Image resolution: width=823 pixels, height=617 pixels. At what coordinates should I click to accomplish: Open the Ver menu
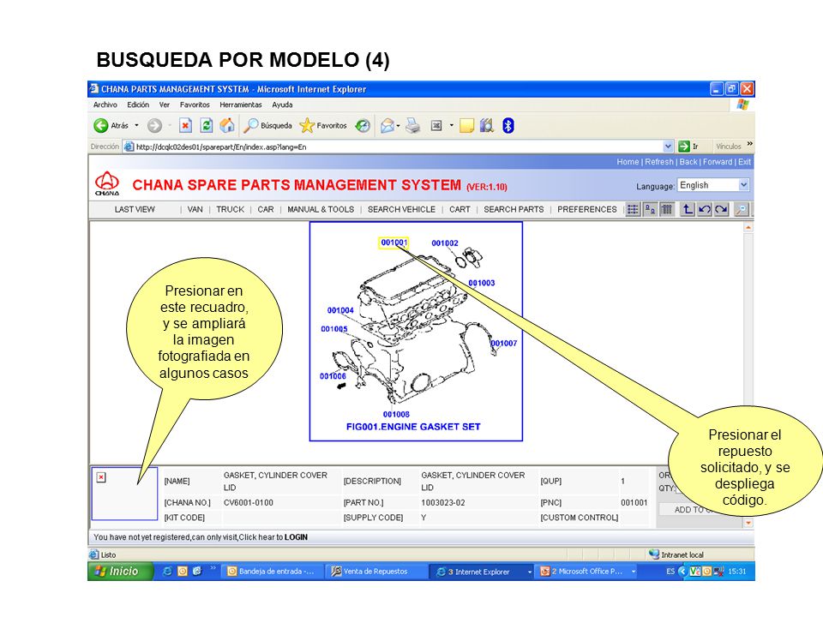click(x=165, y=105)
